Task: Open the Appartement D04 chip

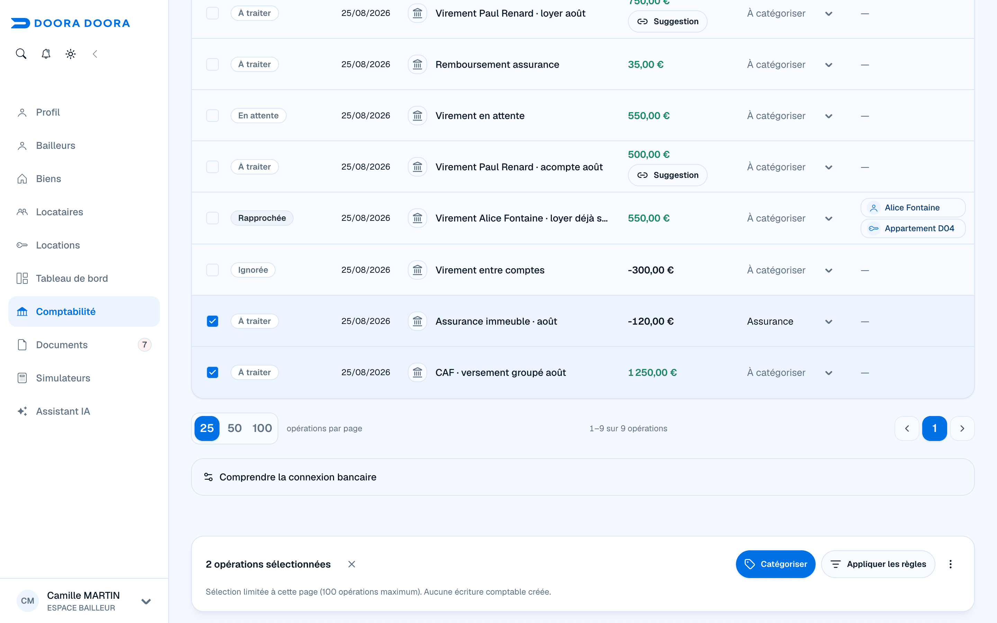Action: click(x=913, y=228)
